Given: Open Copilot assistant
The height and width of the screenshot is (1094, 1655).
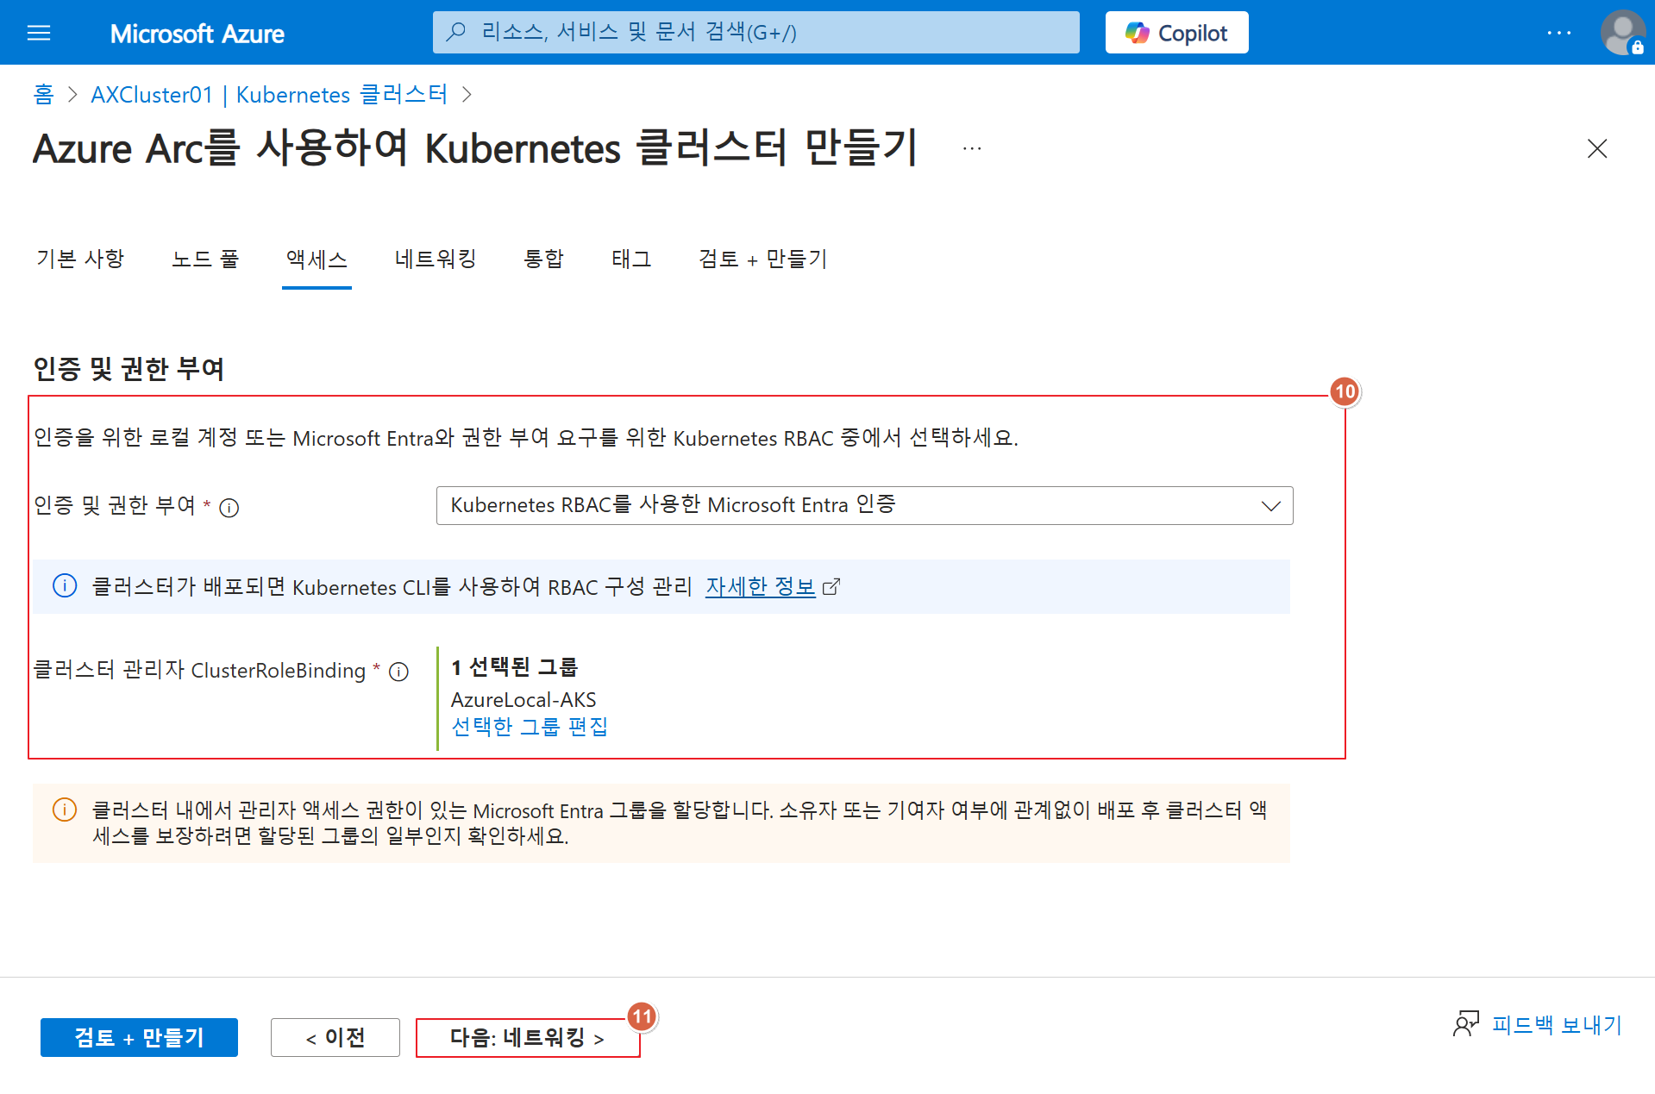Looking at the screenshot, I should click(x=1176, y=33).
